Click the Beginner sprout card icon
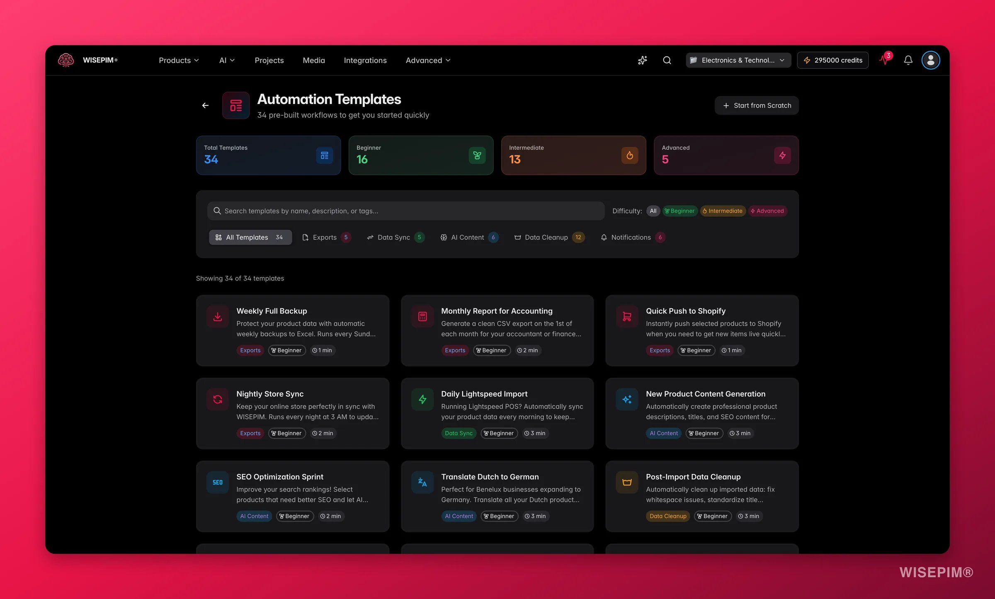The height and width of the screenshot is (599, 995). (x=477, y=155)
